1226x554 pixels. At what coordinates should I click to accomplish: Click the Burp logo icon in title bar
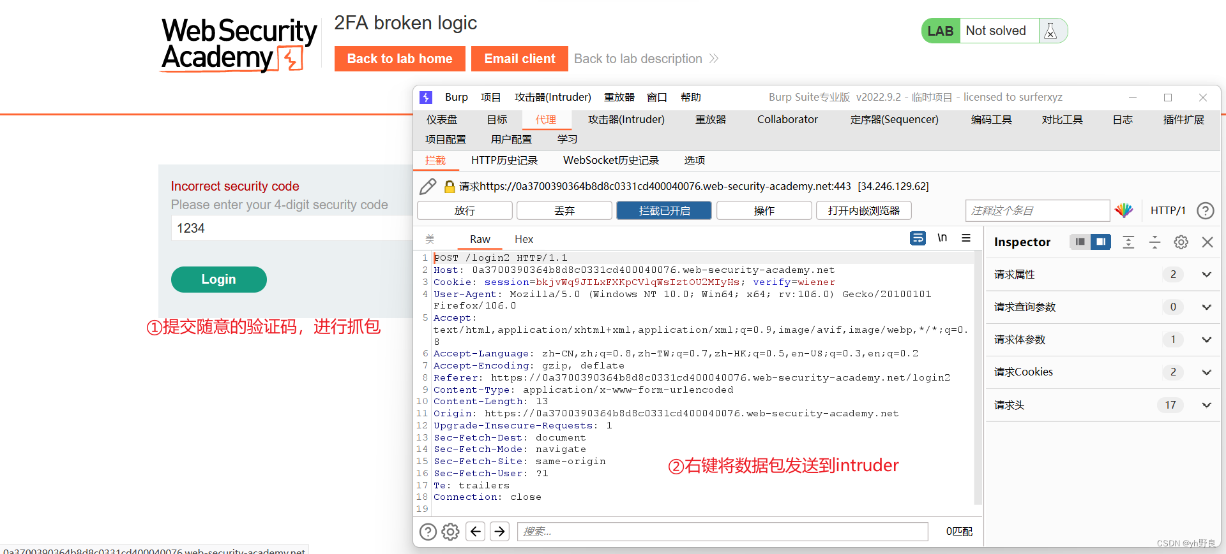pos(426,97)
